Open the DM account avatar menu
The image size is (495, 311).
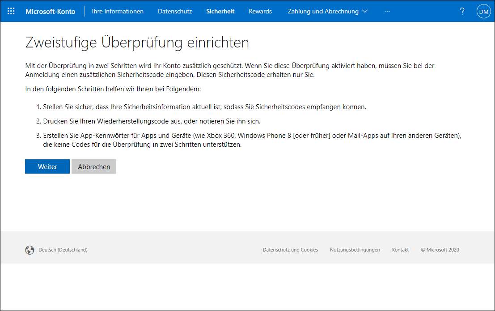click(x=484, y=11)
